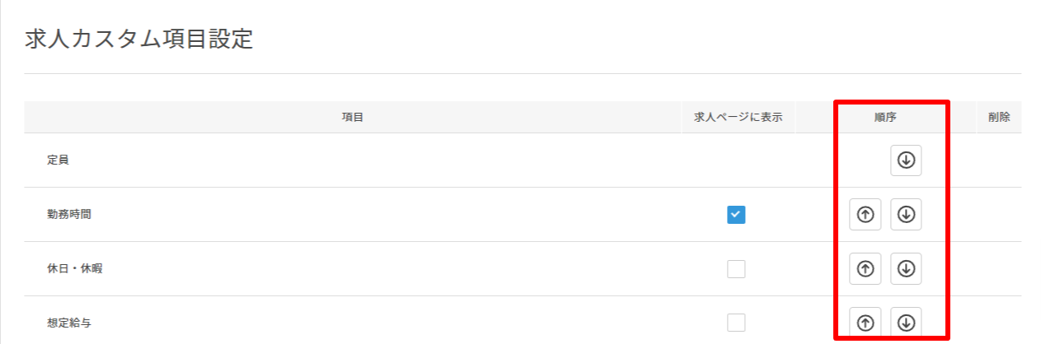Click the 勤務時間 item label
1041x344 pixels.
point(69,215)
